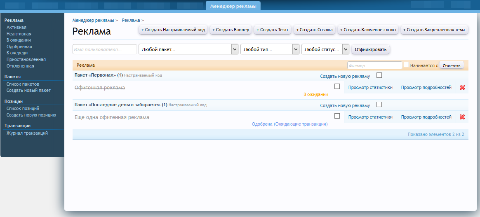480x217 pixels.
Task: Open «Отклоненная» sidebar item
Action: [20, 66]
